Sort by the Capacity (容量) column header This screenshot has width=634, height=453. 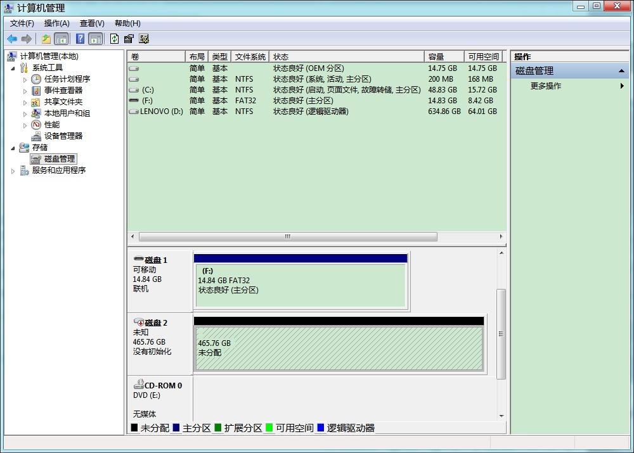click(443, 56)
